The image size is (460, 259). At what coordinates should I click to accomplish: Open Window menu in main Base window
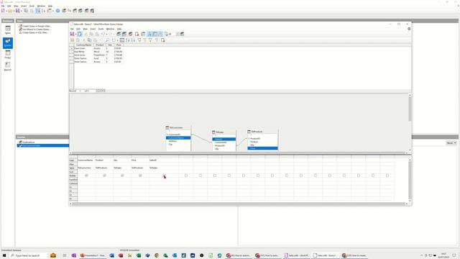click(41, 6)
